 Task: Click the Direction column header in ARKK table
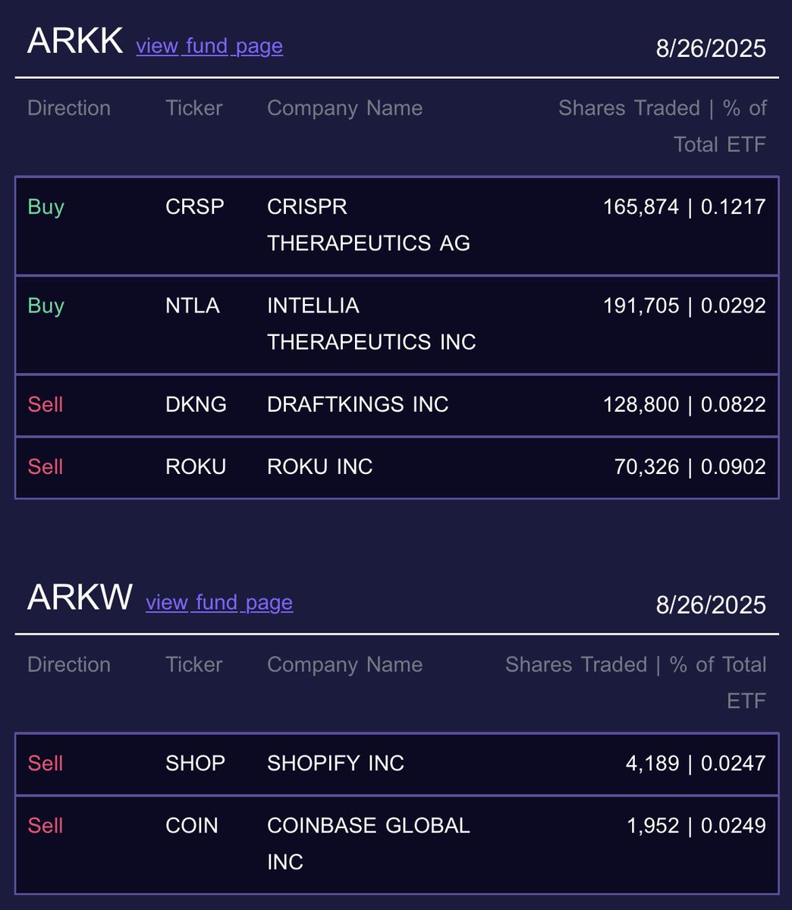69,108
